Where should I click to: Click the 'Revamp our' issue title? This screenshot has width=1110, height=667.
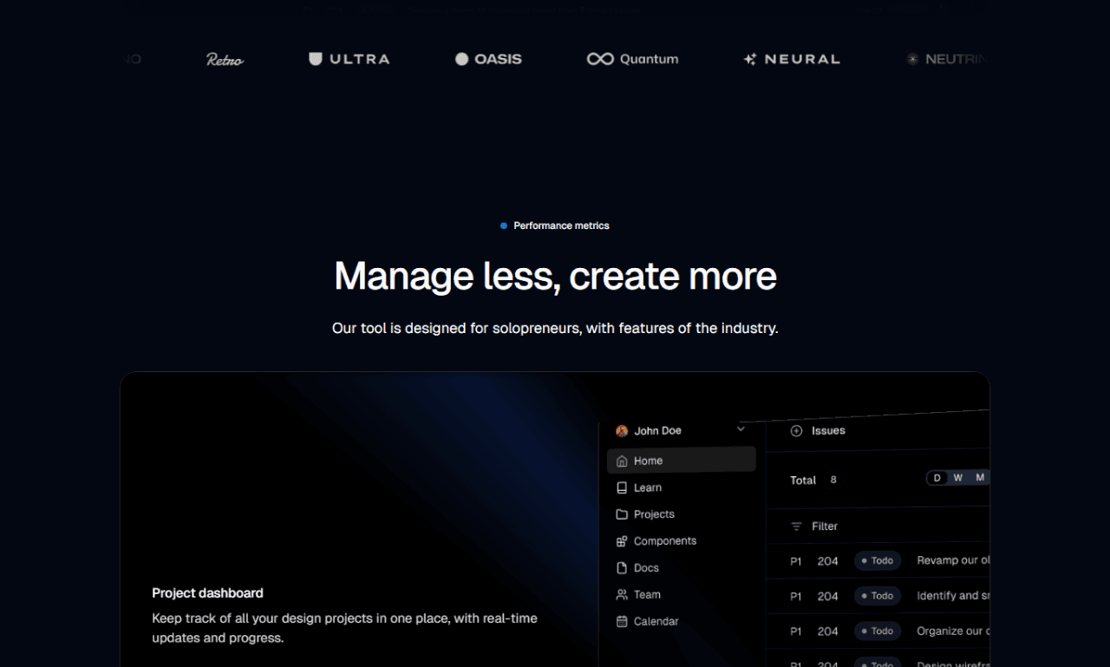pyautogui.click(x=953, y=560)
